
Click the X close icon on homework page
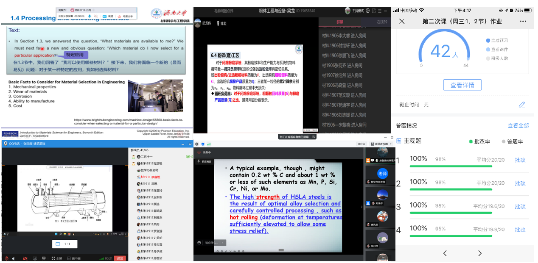click(x=402, y=21)
